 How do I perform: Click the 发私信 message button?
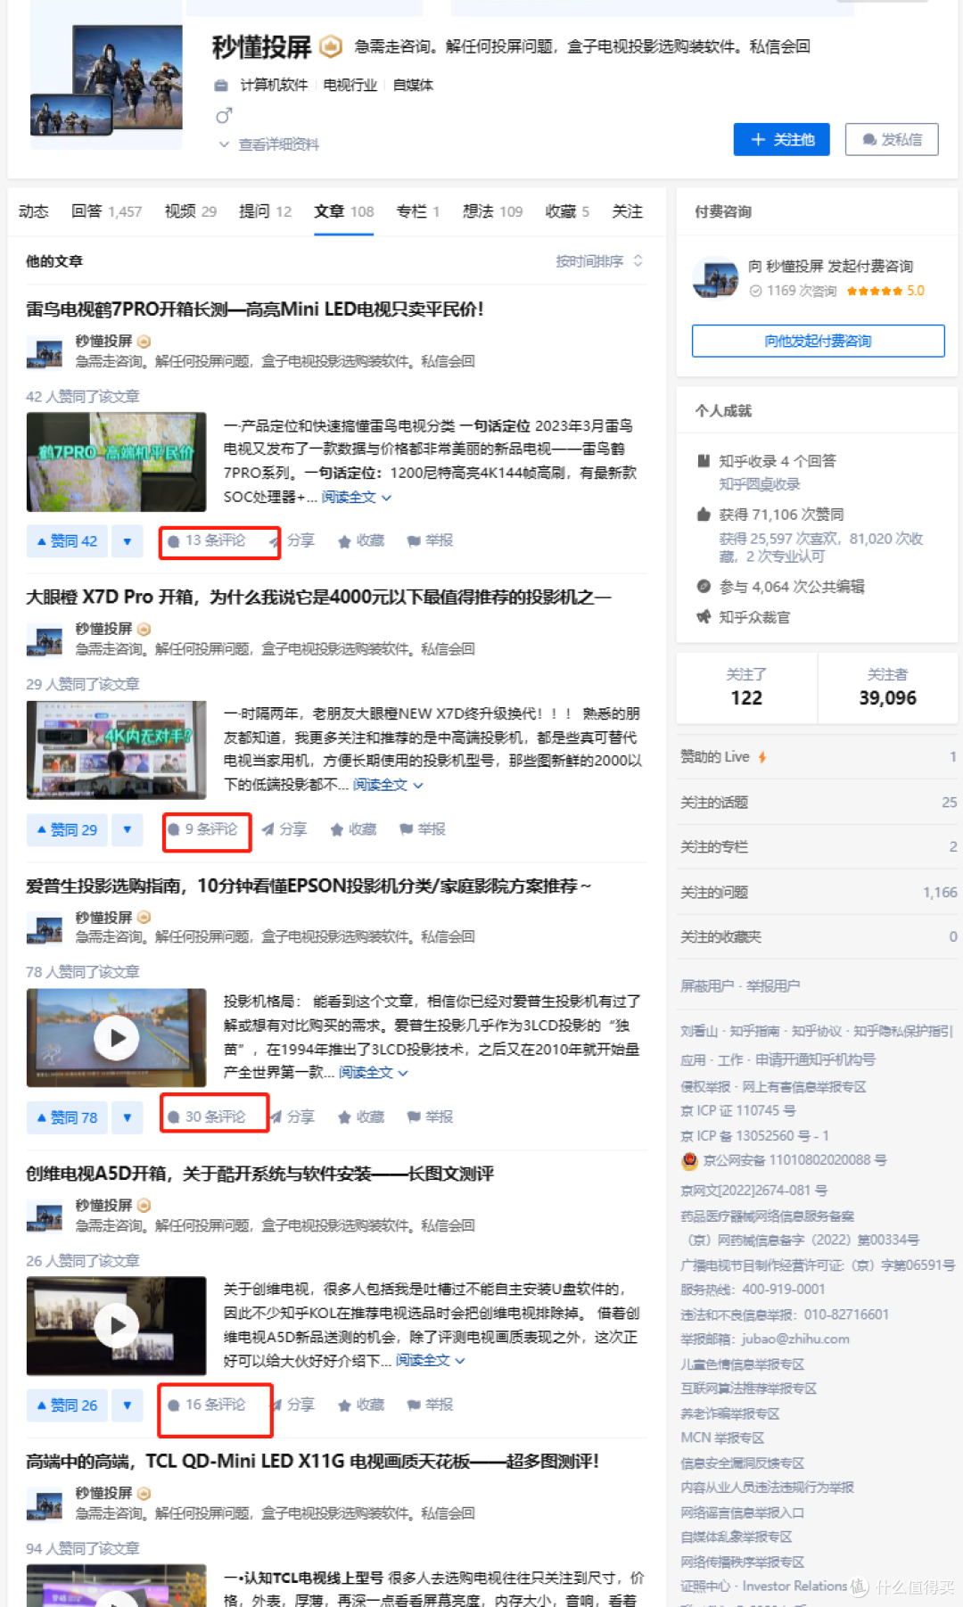pos(892,139)
